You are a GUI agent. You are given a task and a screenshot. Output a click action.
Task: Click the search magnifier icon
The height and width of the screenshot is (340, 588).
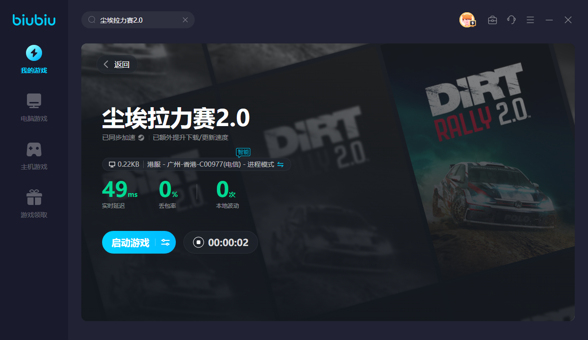(x=92, y=20)
